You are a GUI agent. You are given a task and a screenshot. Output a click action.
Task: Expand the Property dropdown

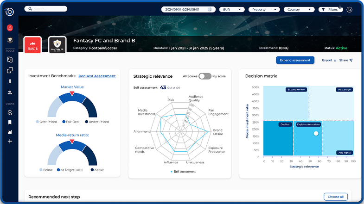(x=265, y=9)
